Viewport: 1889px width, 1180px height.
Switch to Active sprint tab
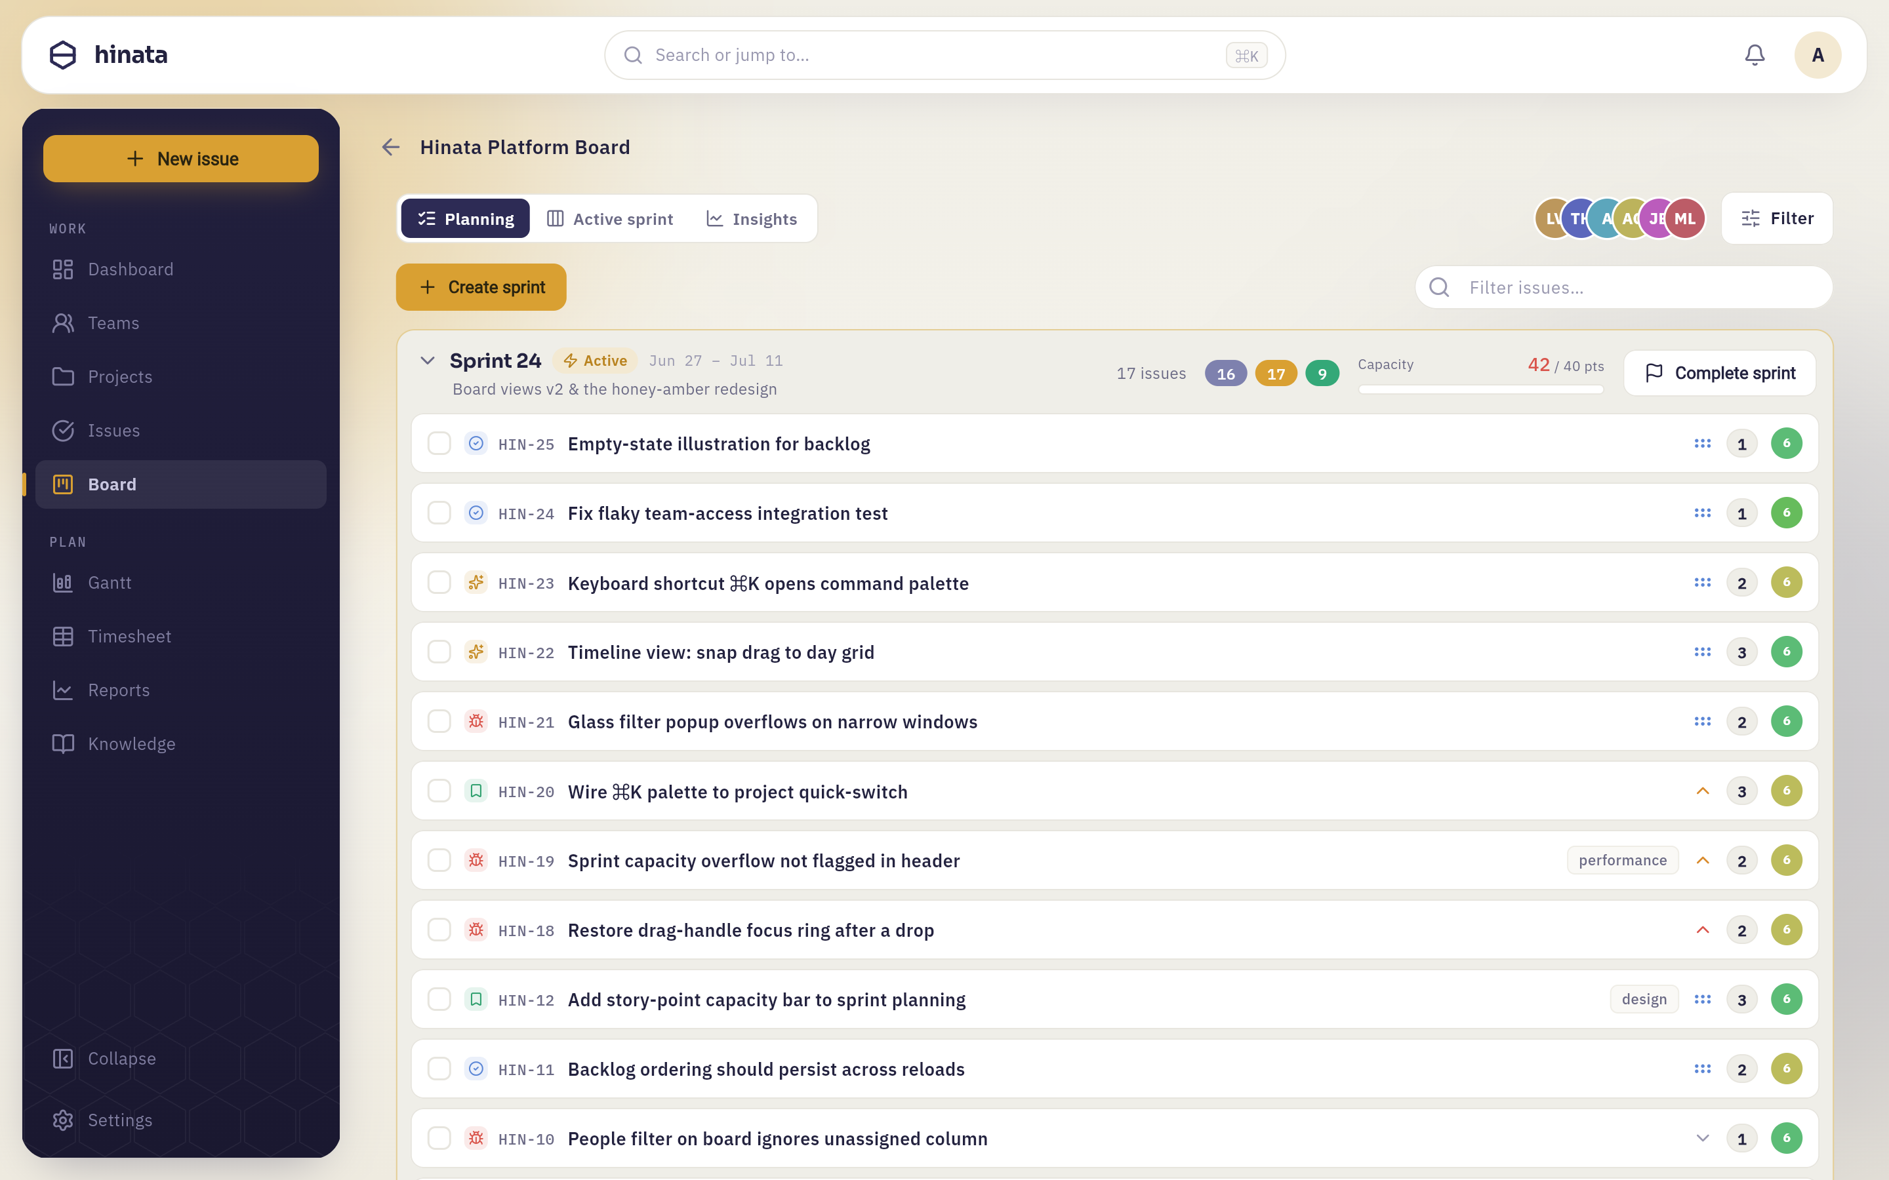click(x=609, y=218)
